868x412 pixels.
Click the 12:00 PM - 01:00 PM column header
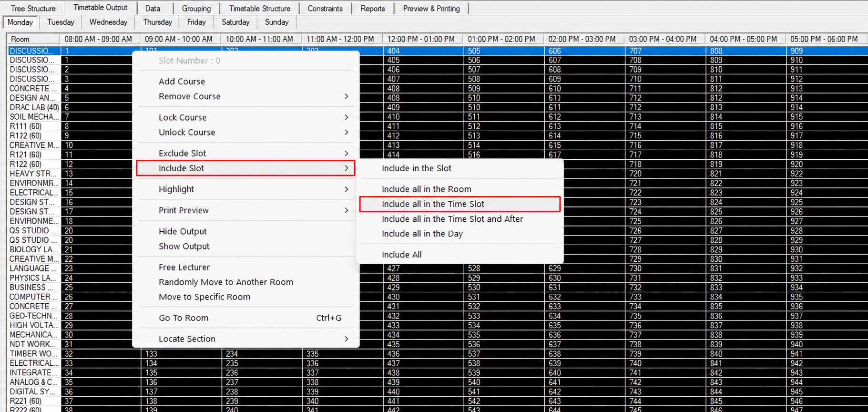coord(421,39)
